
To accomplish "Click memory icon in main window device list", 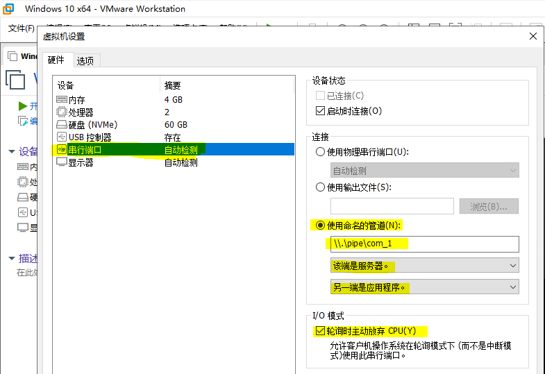I will pyautogui.click(x=23, y=167).
